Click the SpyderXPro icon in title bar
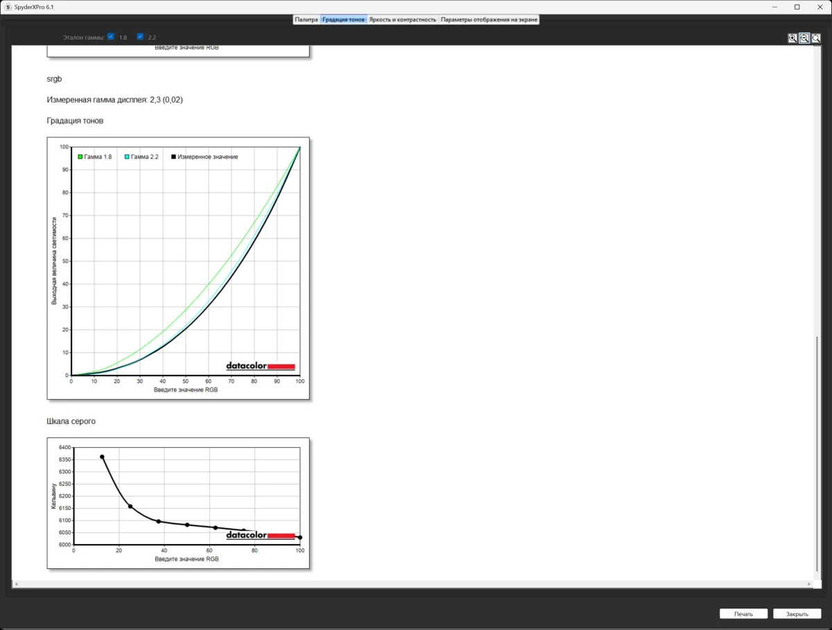 pos(8,7)
